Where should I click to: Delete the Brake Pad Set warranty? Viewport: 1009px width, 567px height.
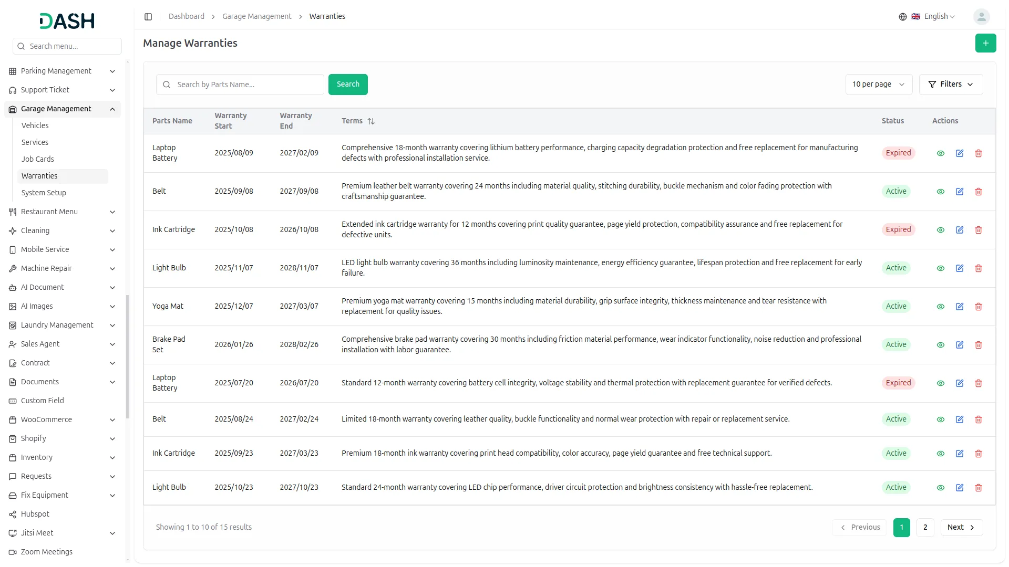click(978, 345)
